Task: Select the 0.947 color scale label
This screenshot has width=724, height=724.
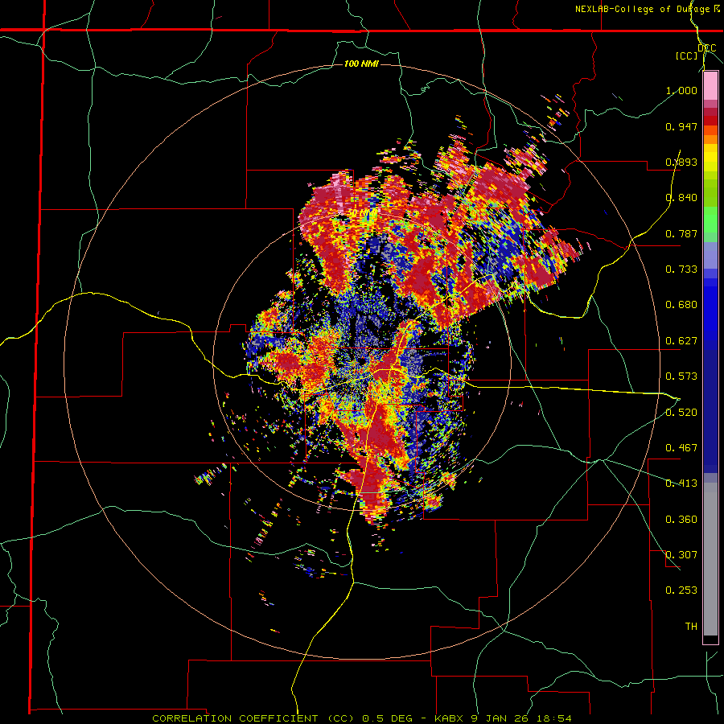Action: [x=681, y=126]
